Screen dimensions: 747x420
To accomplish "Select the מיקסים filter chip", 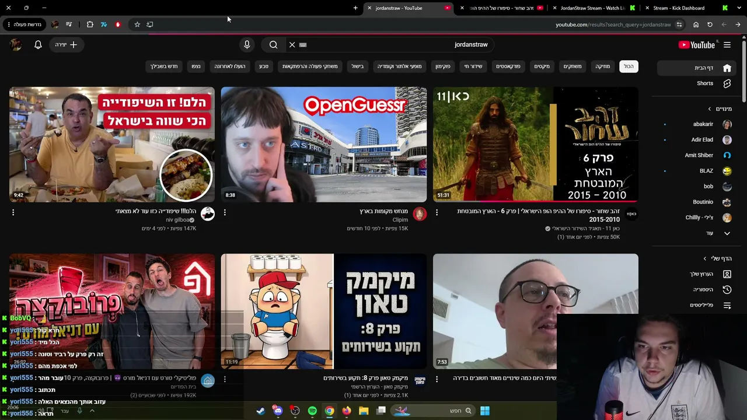I will tap(542, 66).
